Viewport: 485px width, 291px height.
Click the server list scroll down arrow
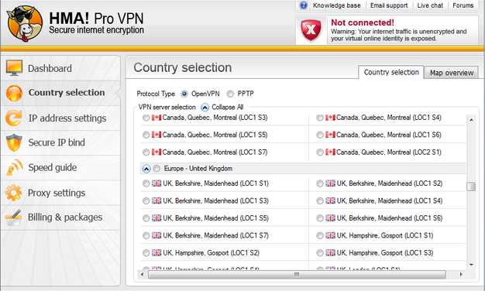471,265
